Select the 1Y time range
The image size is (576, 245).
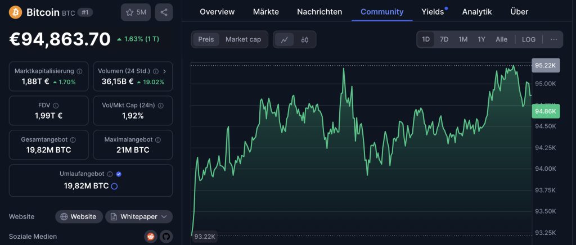(481, 39)
